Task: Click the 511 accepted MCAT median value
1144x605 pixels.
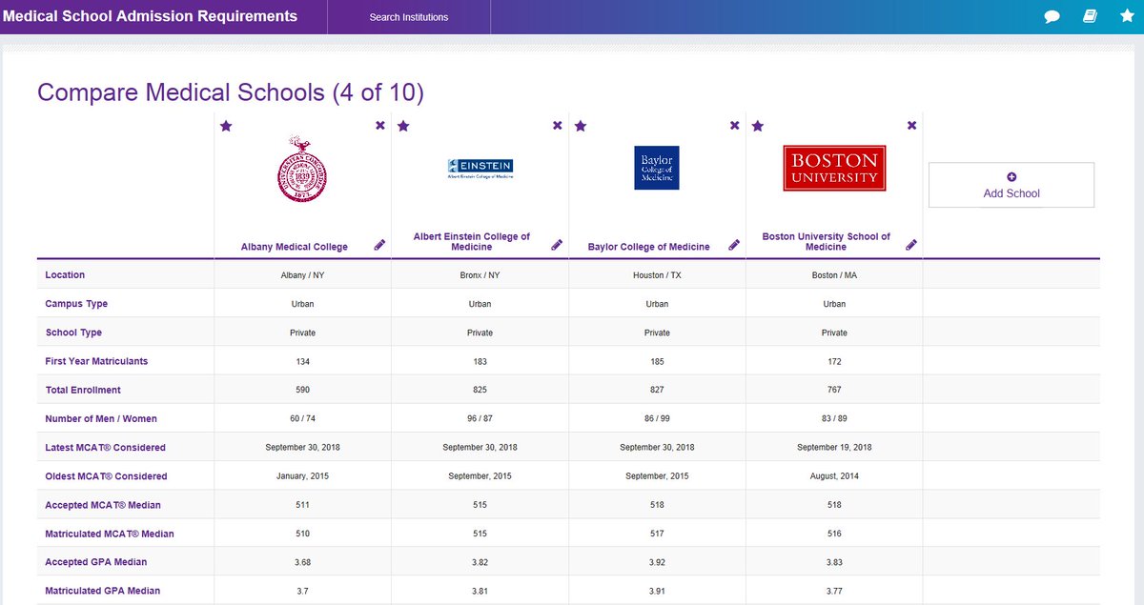Action: (302, 504)
